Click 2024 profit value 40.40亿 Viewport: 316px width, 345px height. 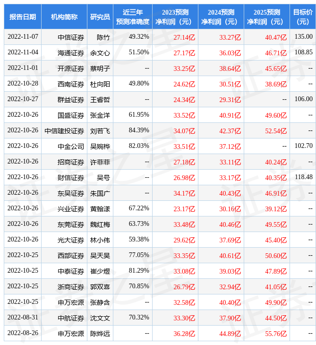[230, 303]
